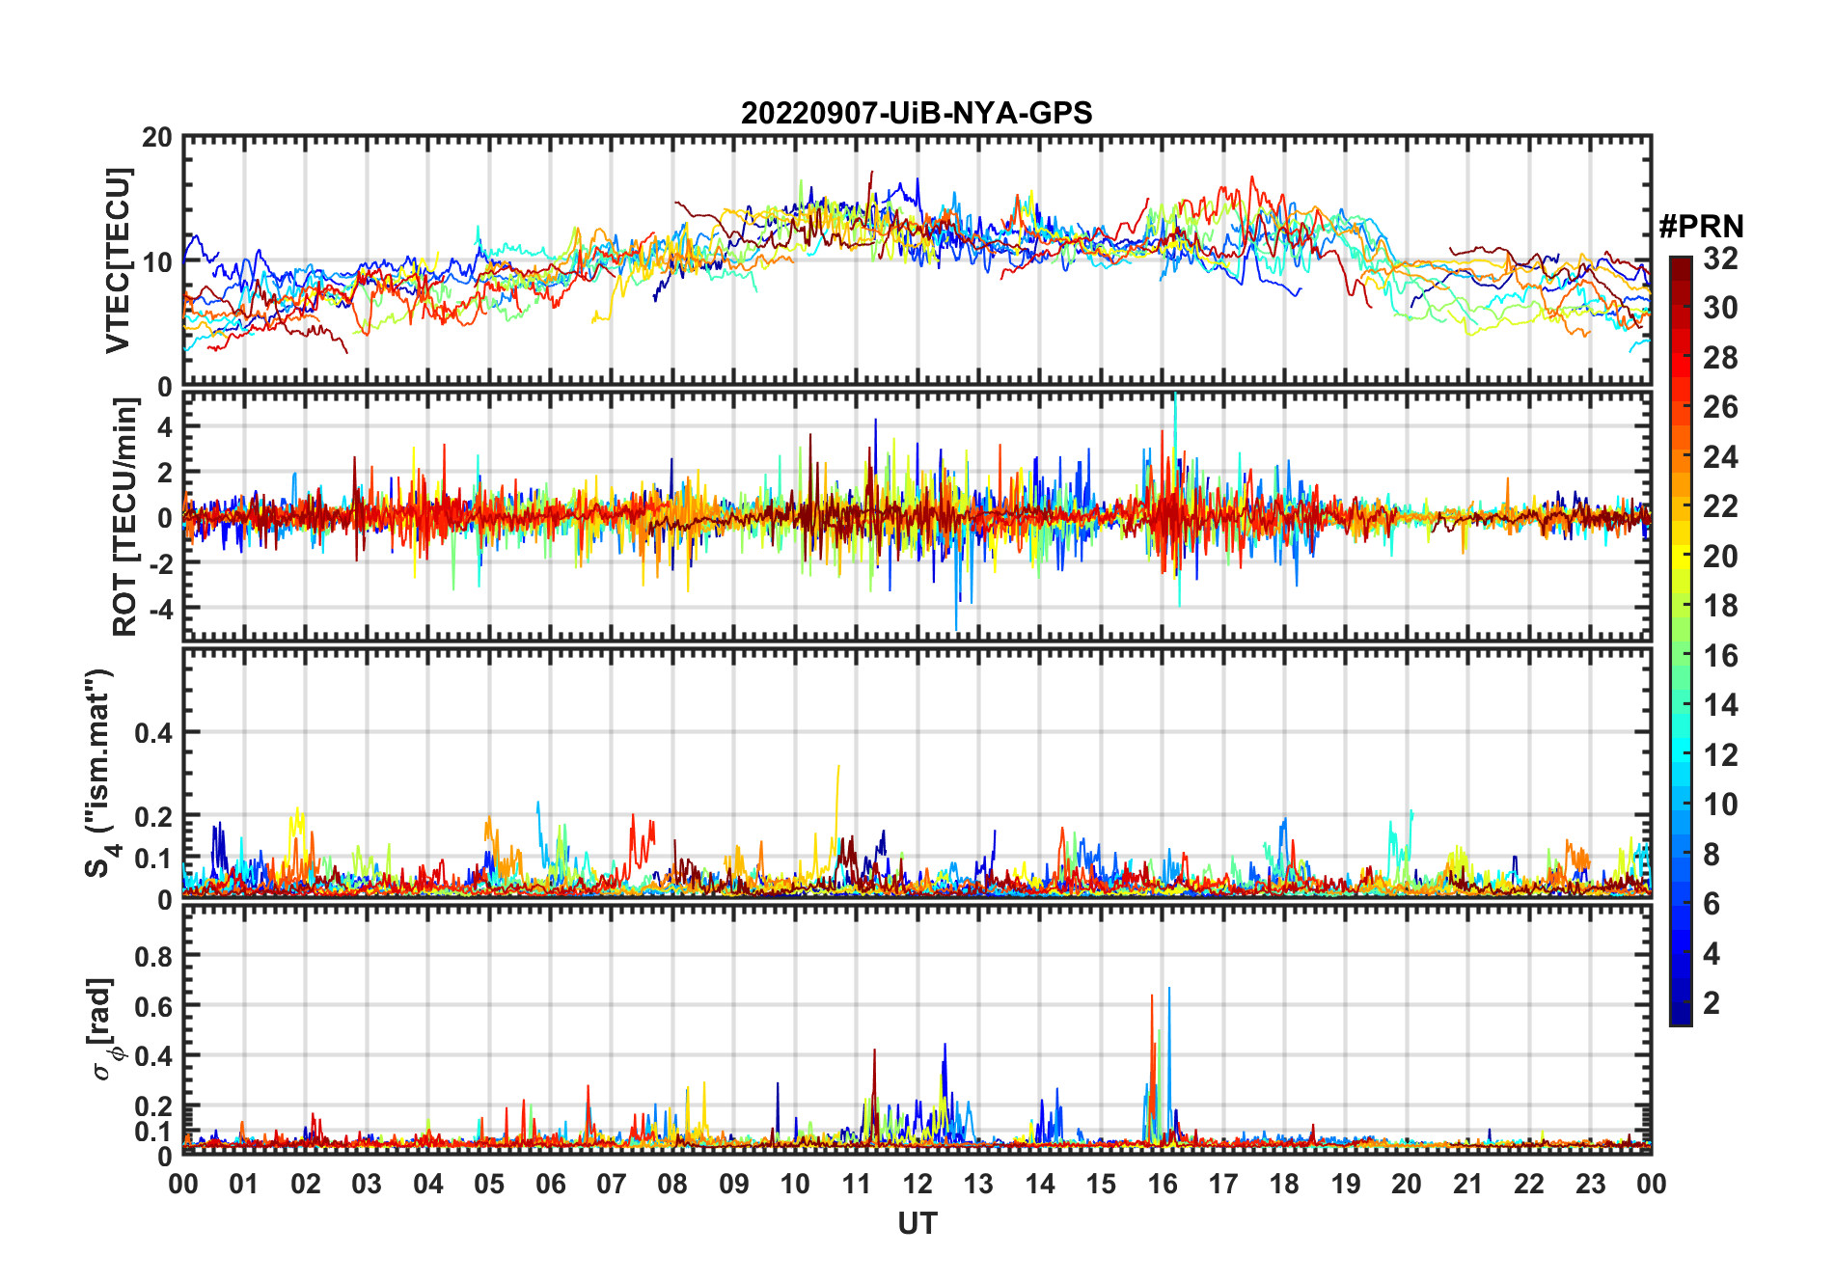Select the dark blue bottom of colorbar
The height and width of the screenshot is (1283, 1835).
(1681, 1018)
